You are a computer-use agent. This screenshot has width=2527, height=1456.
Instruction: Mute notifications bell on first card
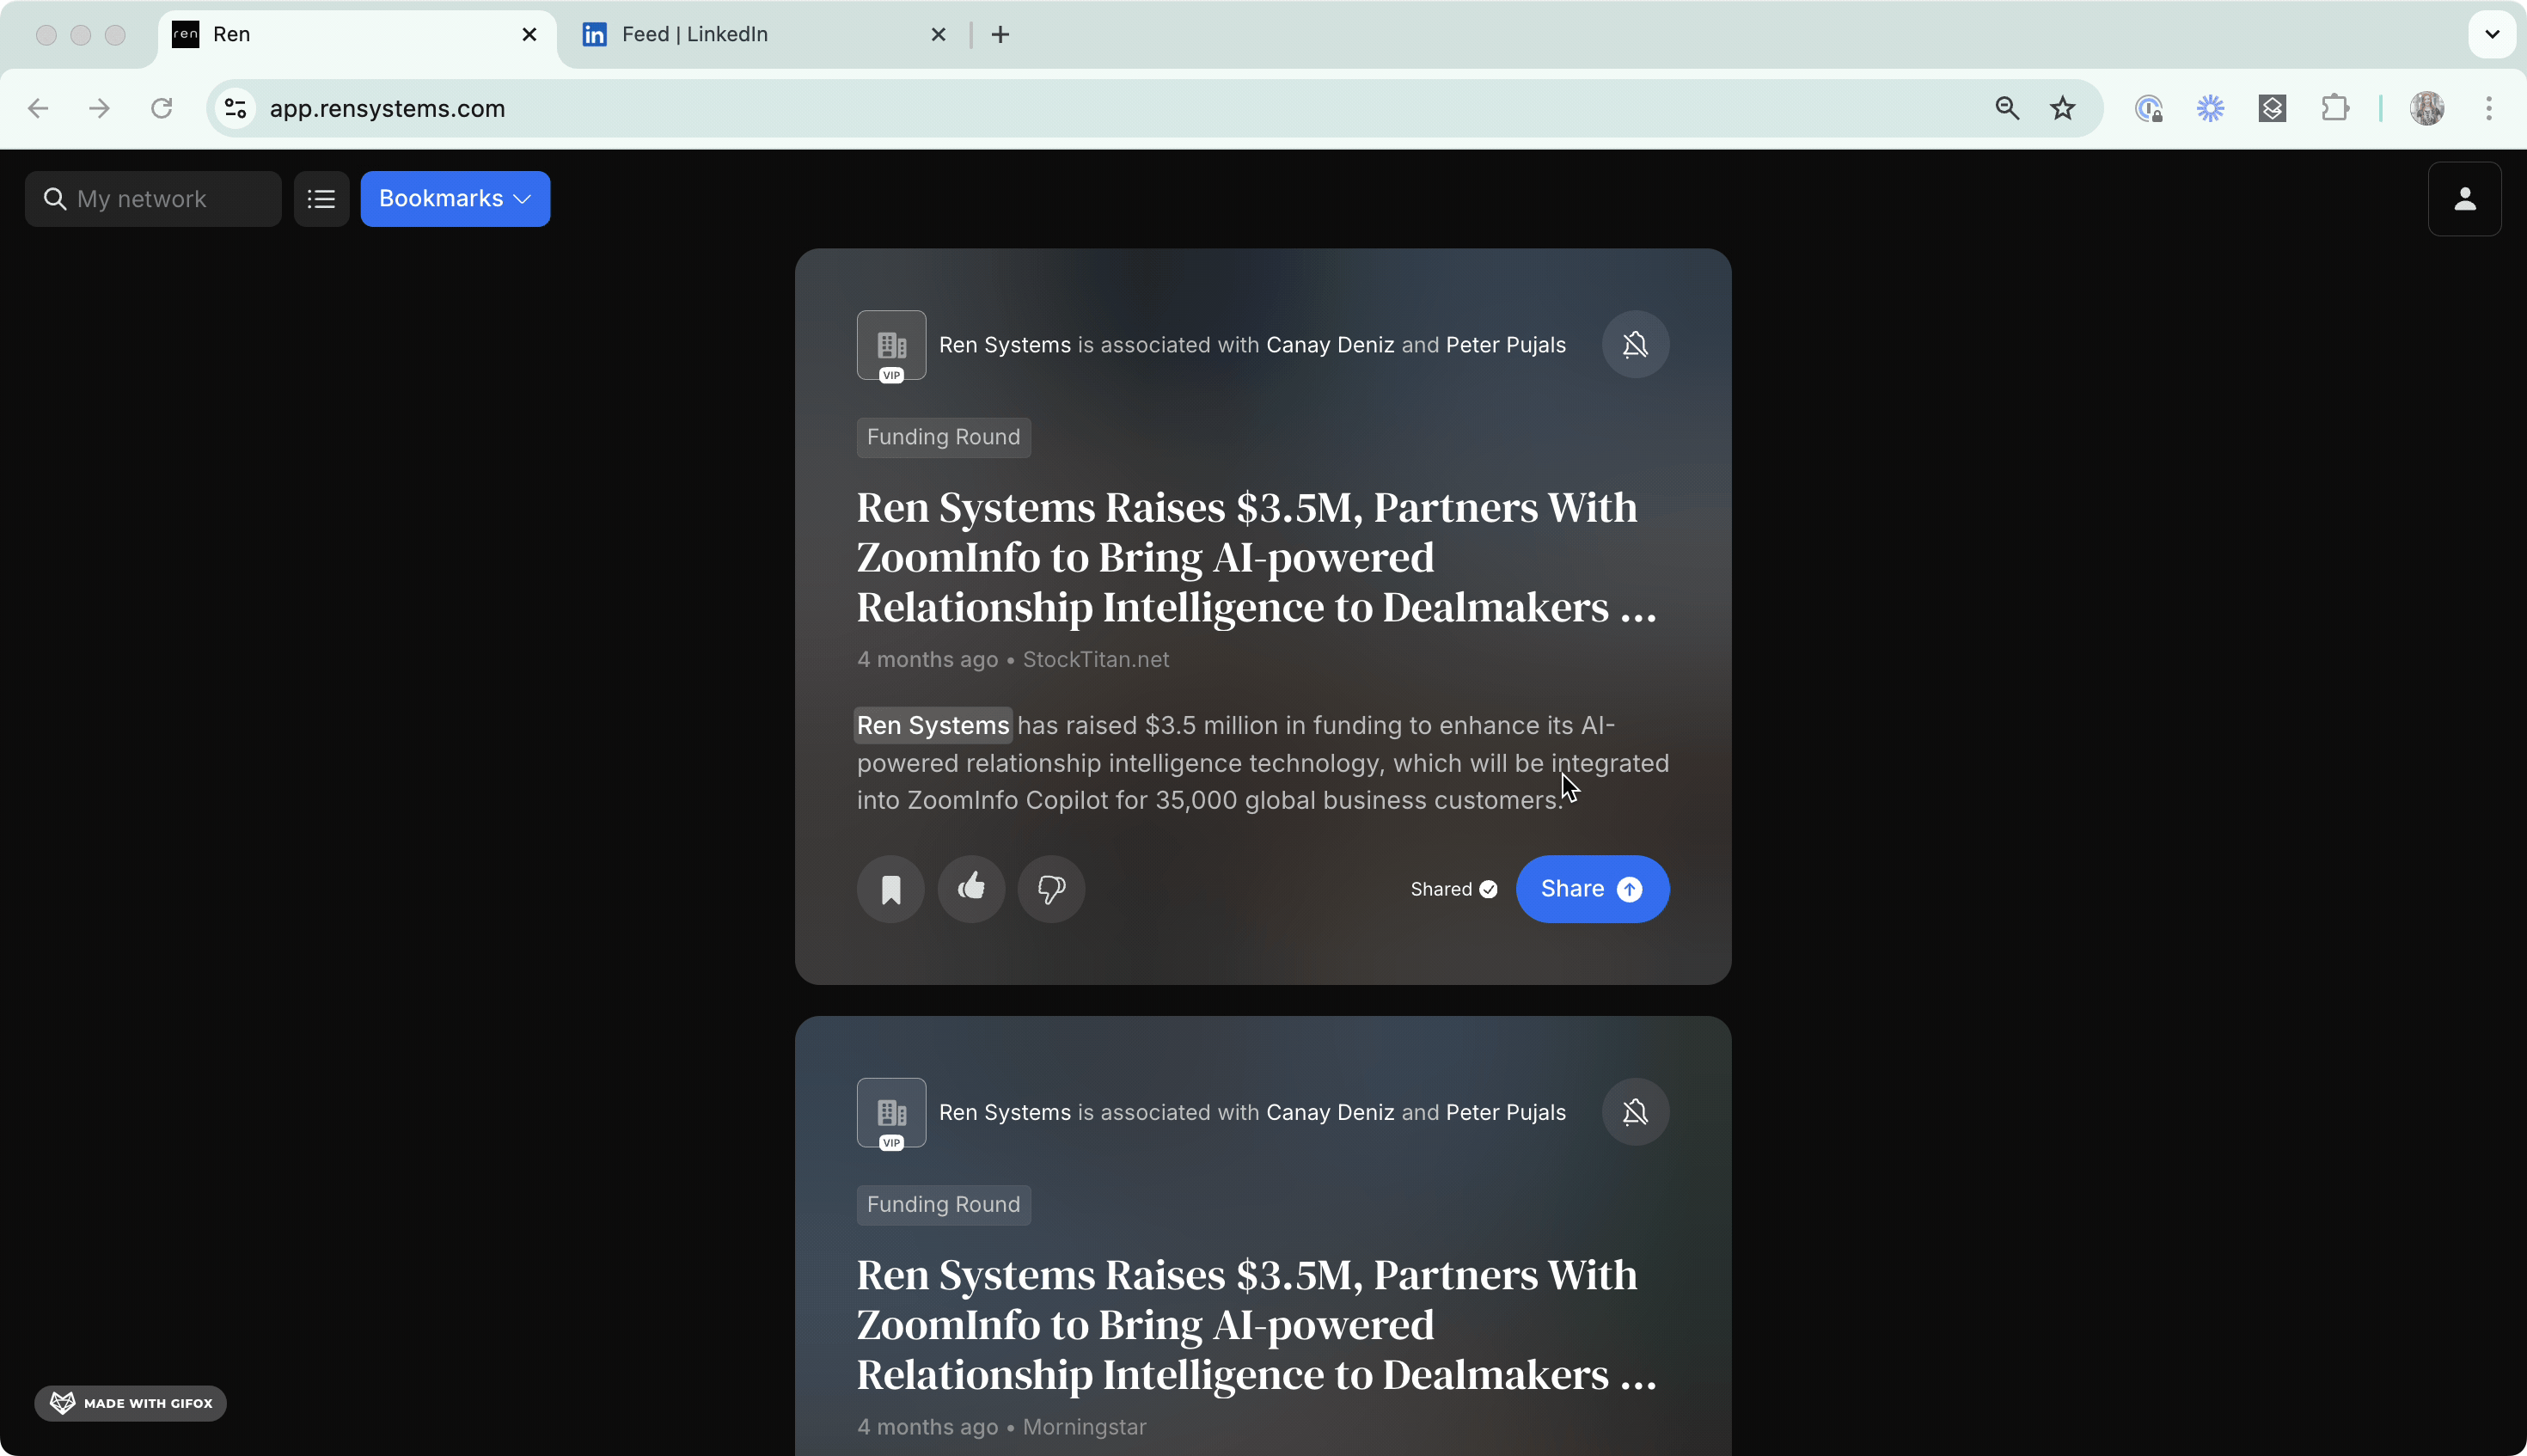(x=1634, y=345)
